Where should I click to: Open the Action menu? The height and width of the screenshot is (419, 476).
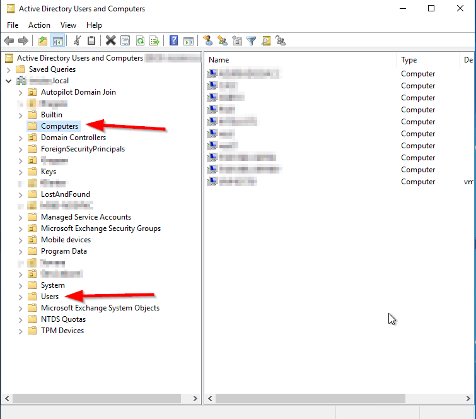tap(40, 25)
